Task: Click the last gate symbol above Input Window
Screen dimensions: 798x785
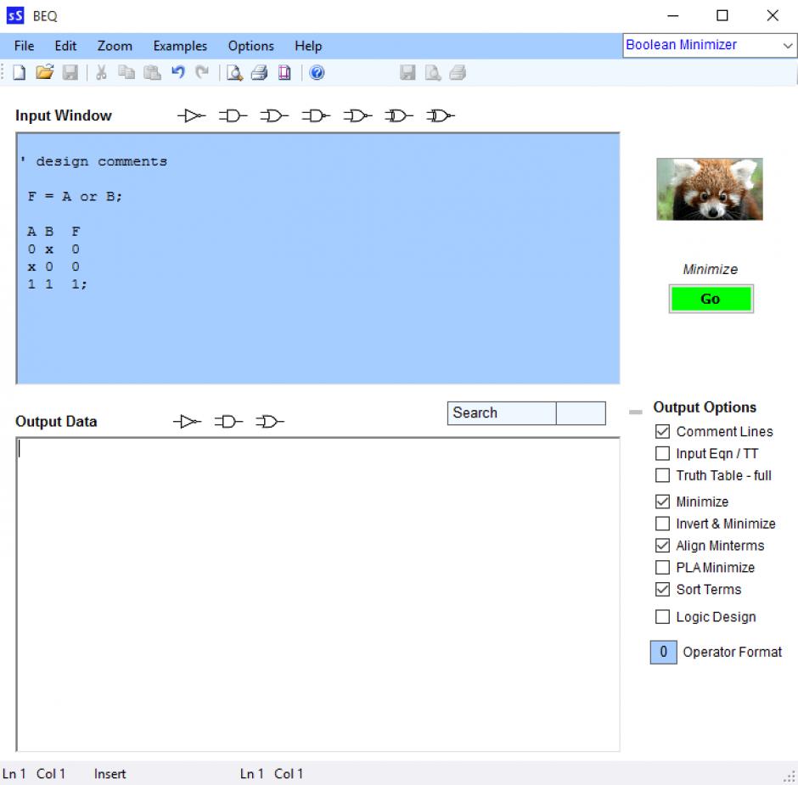Action: pyautogui.click(x=441, y=115)
